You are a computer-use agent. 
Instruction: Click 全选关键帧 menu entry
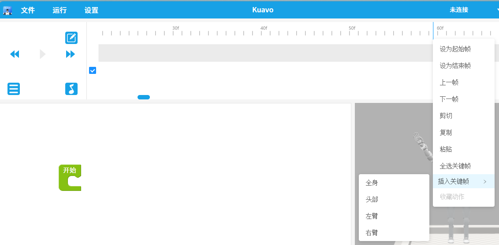click(455, 166)
